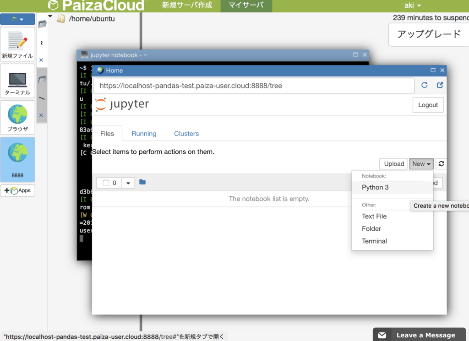
Task: Maximize the Home browser window
Action: tap(433, 70)
